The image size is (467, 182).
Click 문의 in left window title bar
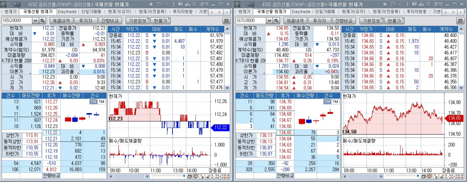coord(204,4)
